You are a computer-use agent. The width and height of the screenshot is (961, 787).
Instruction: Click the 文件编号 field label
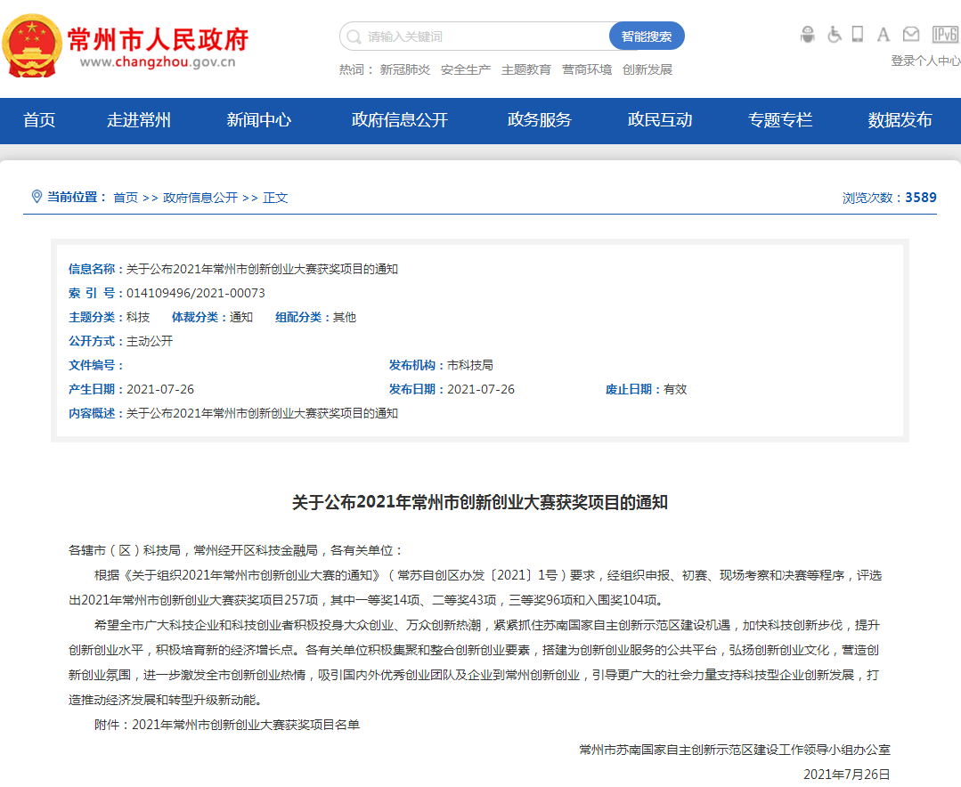click(x=95, y=365)
